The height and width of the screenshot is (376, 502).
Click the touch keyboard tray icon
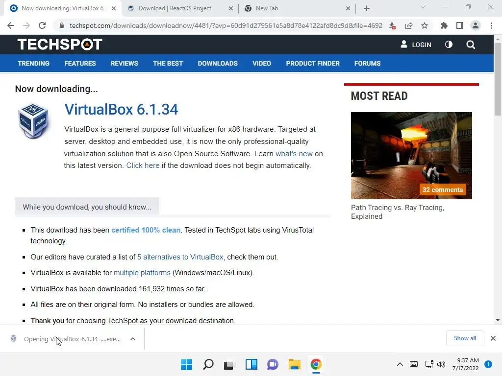pos(414,364)
